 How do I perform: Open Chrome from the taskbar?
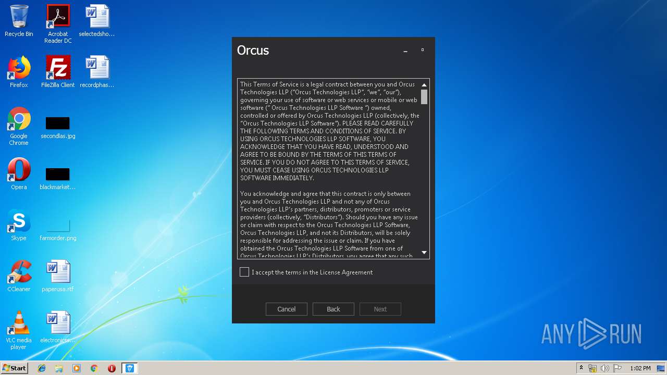click(x=94, y=368)
